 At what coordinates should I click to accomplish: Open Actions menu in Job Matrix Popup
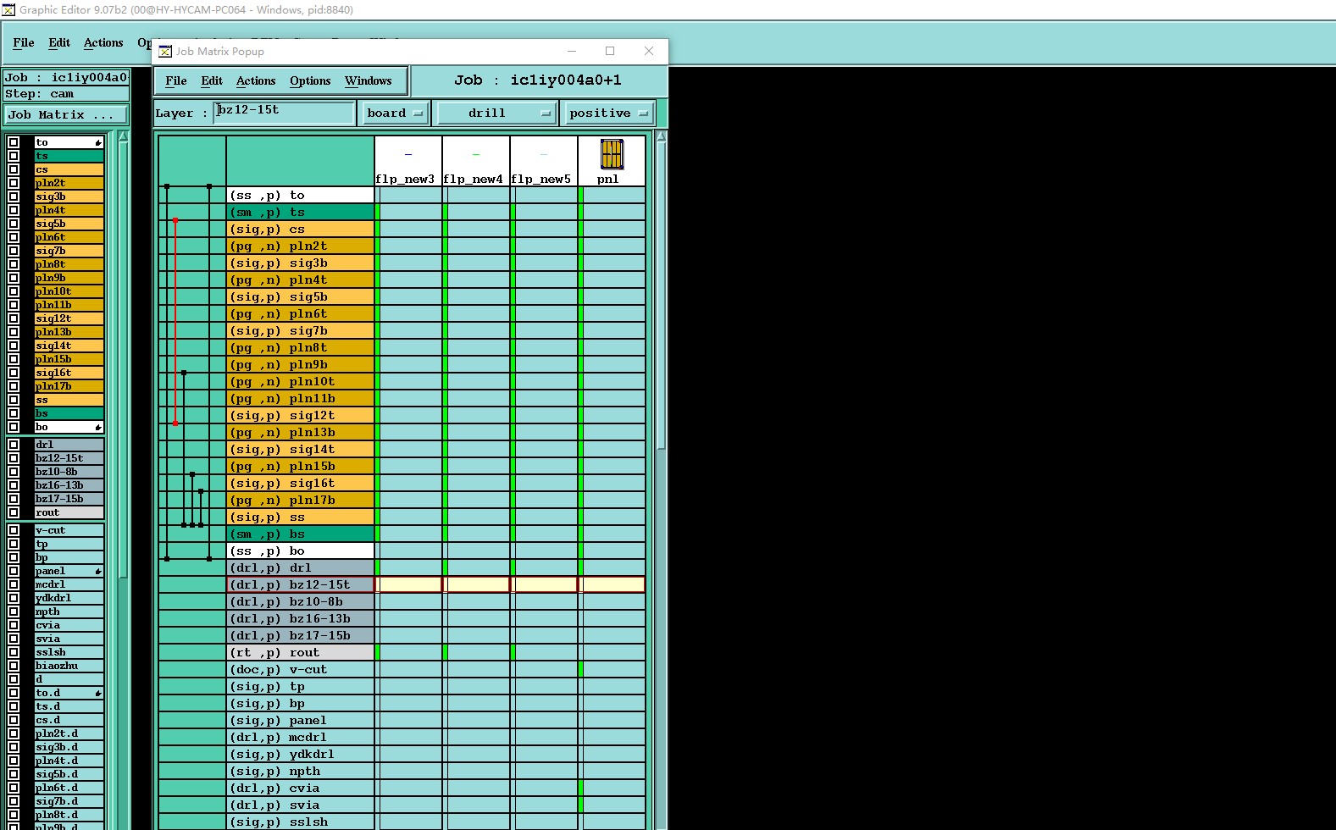[256, 80]
